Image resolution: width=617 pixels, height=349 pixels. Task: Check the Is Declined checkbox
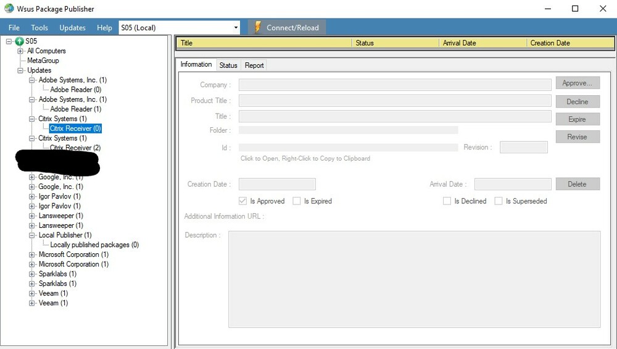(447, 201)
